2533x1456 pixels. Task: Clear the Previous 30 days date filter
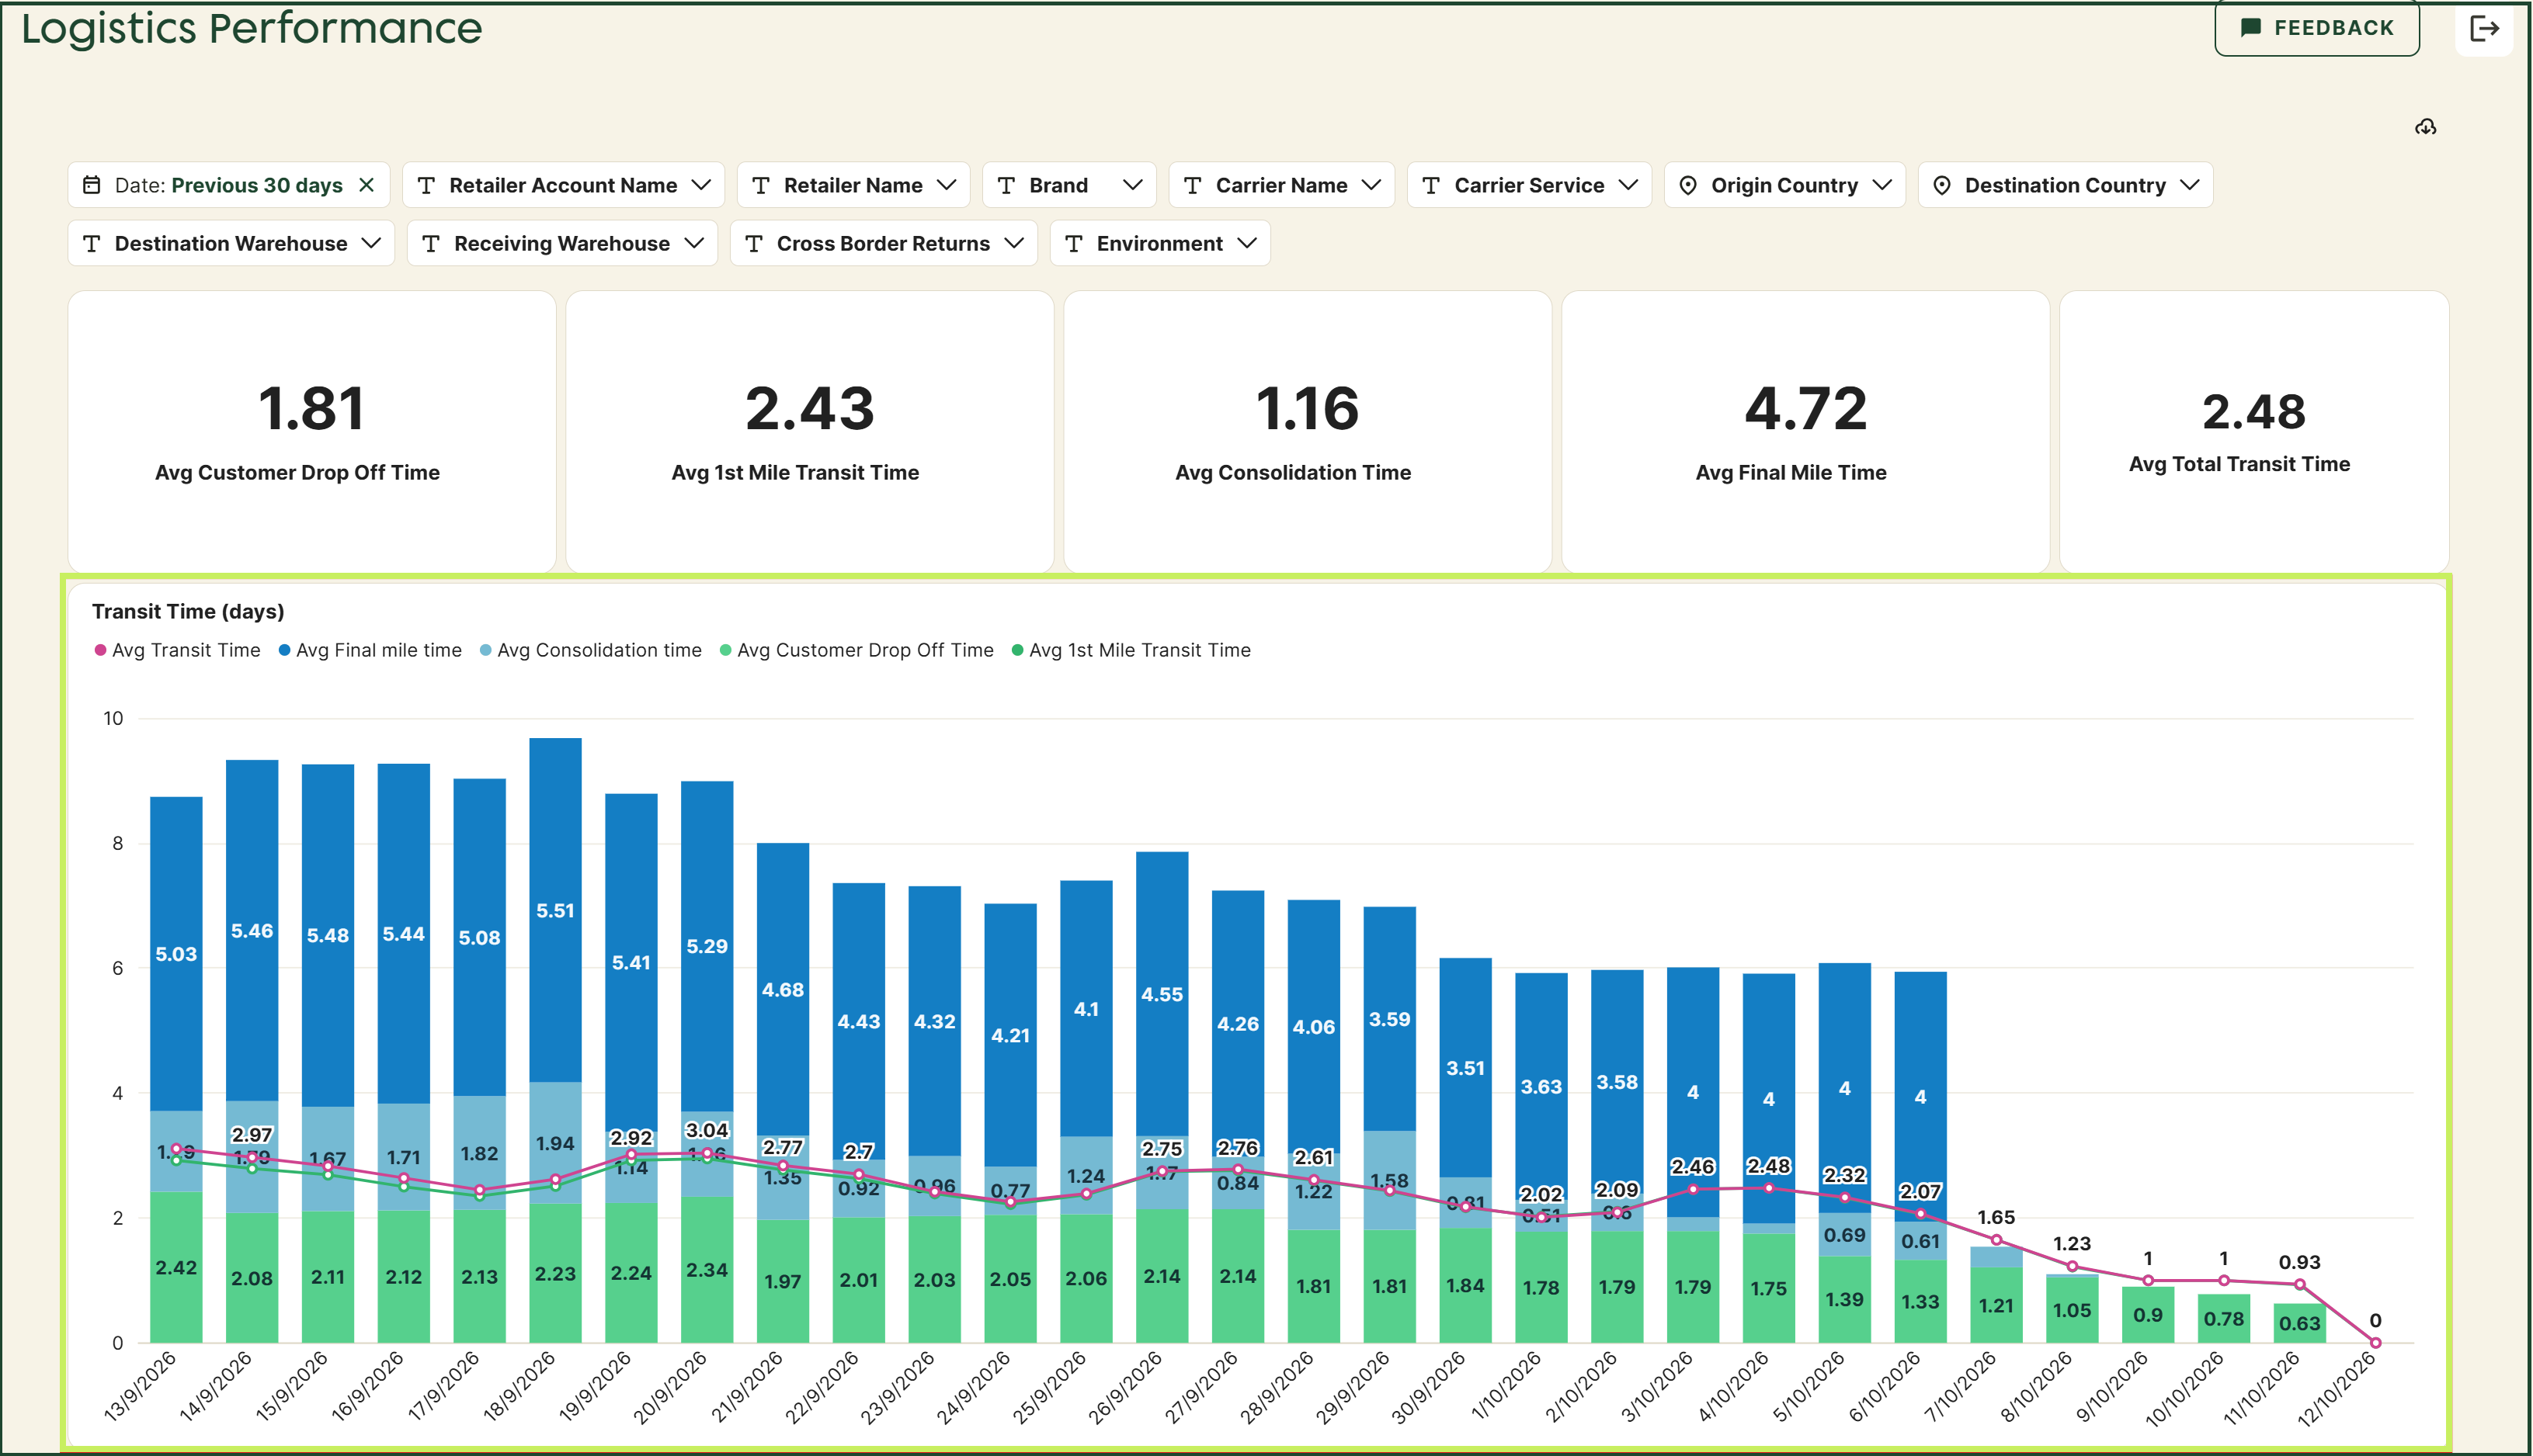coord(367,185)
